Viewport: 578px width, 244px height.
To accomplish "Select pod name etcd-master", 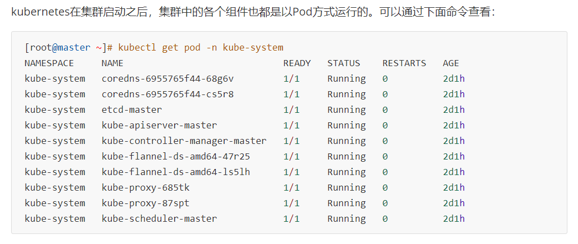I will click(132, 109).
